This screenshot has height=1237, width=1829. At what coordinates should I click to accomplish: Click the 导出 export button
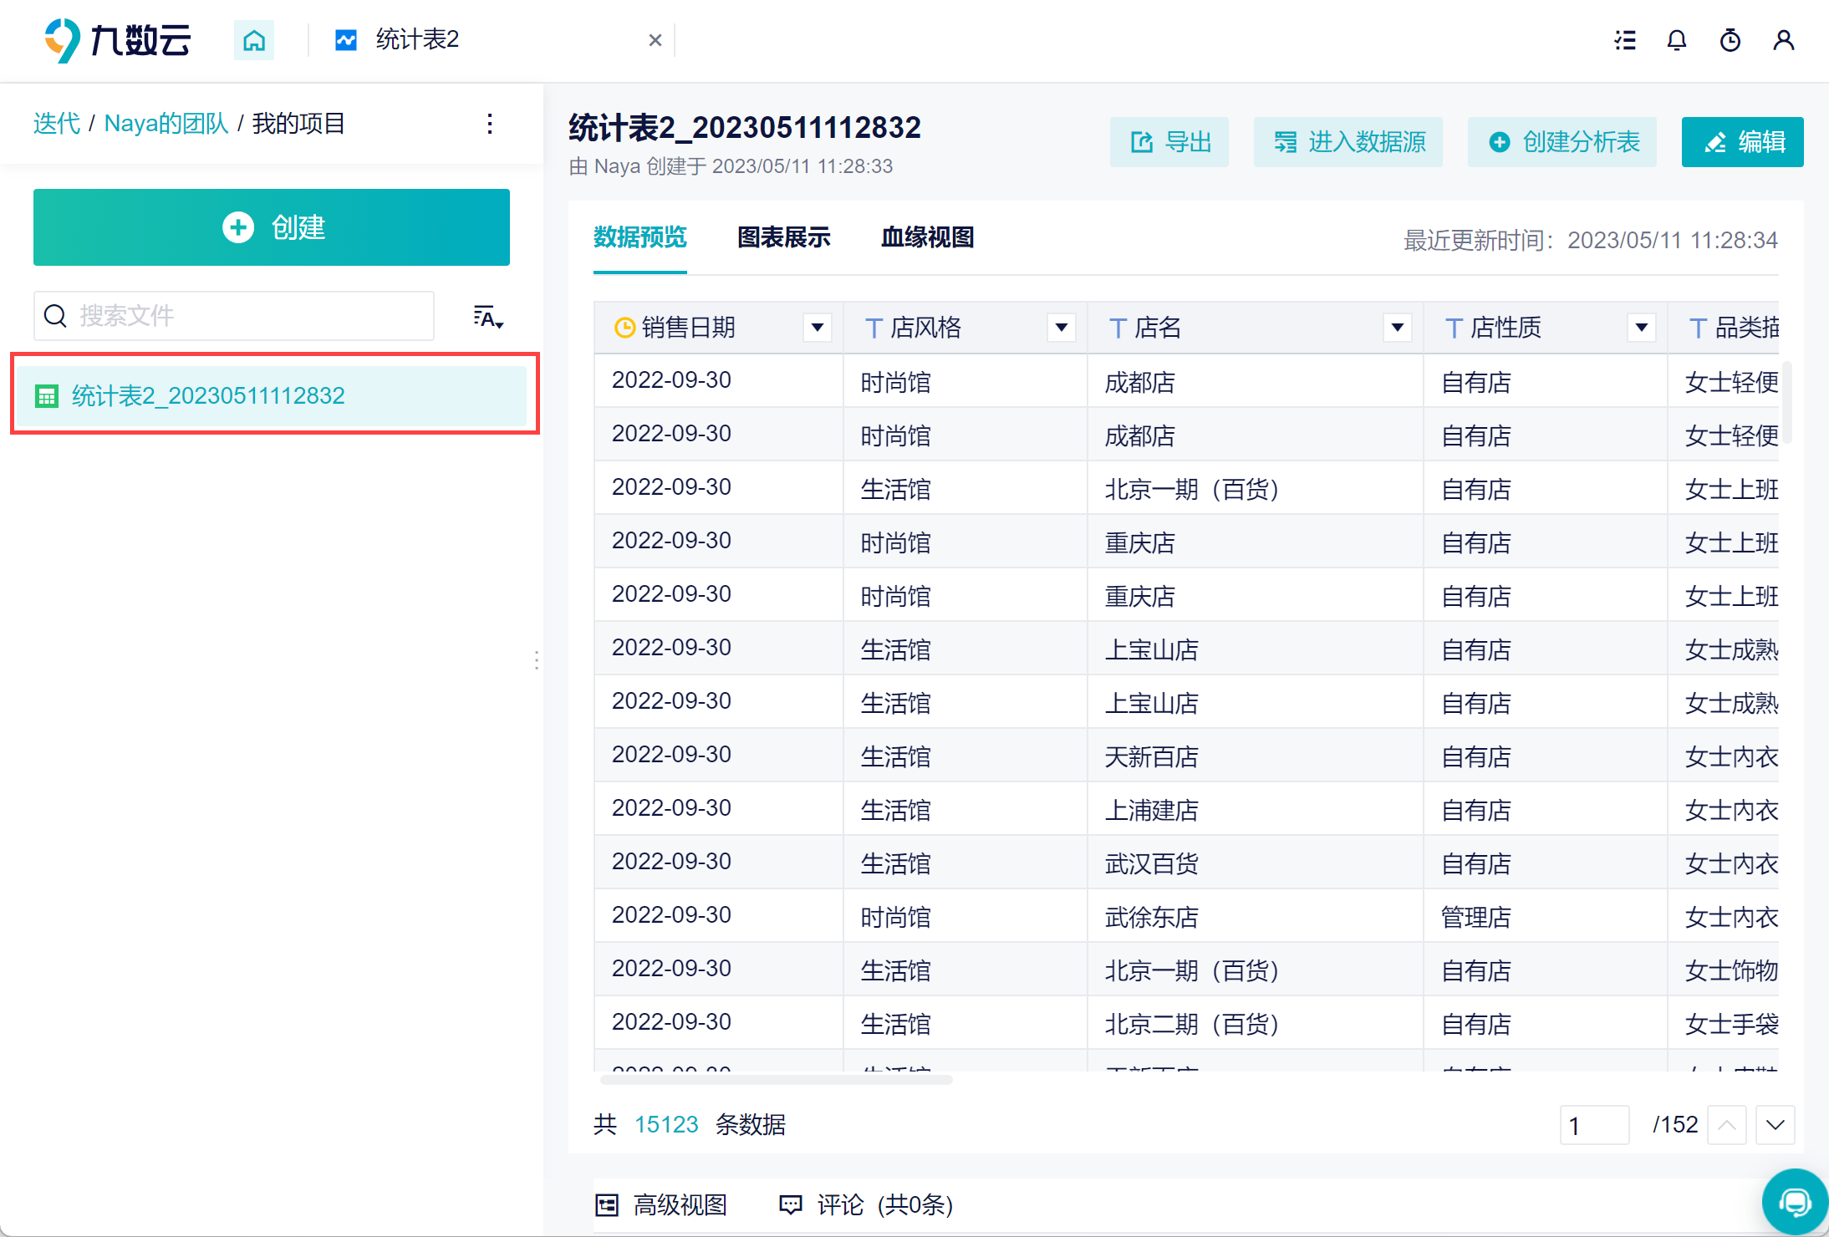pyautogui.click(x=1169, y=142)
